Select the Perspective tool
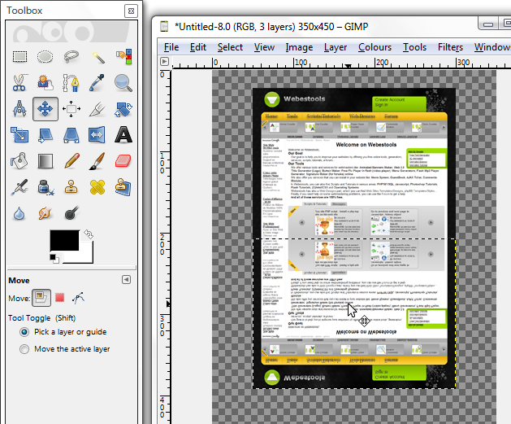The image size is (511, 424). coord(71,135)
